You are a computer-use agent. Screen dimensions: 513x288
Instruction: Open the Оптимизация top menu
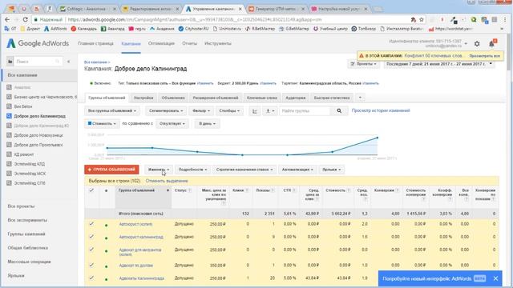[161, 43]
